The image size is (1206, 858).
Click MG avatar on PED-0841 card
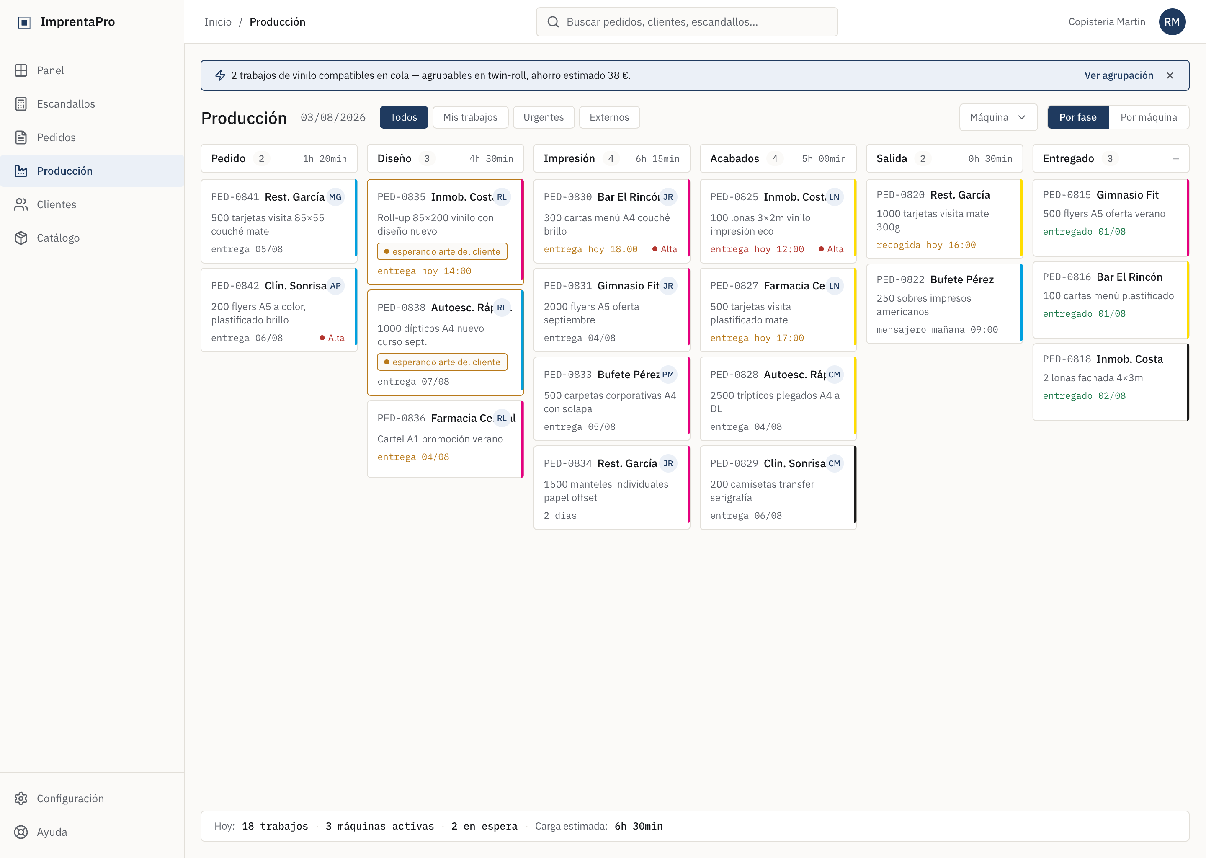pyautogui.click(x=335, y=197)
